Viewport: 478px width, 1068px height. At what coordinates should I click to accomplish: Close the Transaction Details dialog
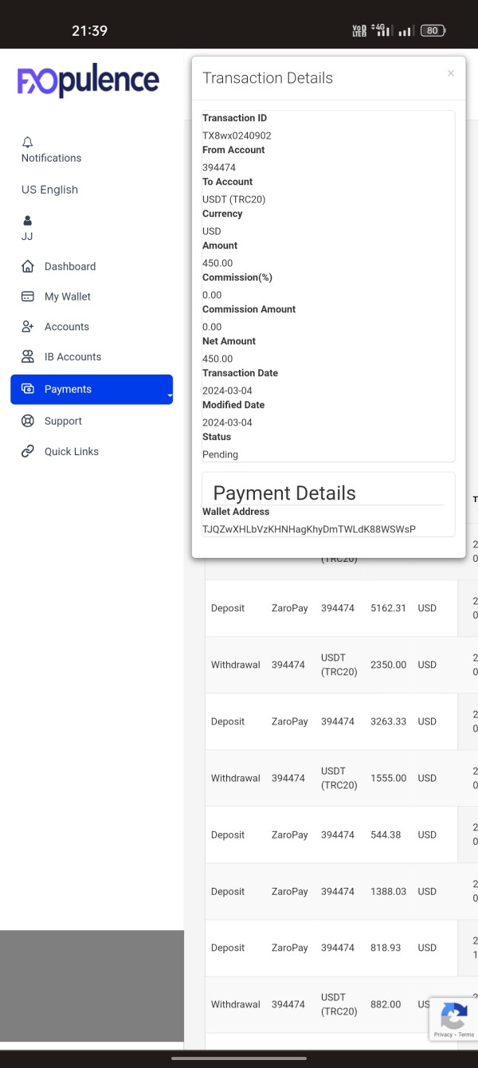451,73
